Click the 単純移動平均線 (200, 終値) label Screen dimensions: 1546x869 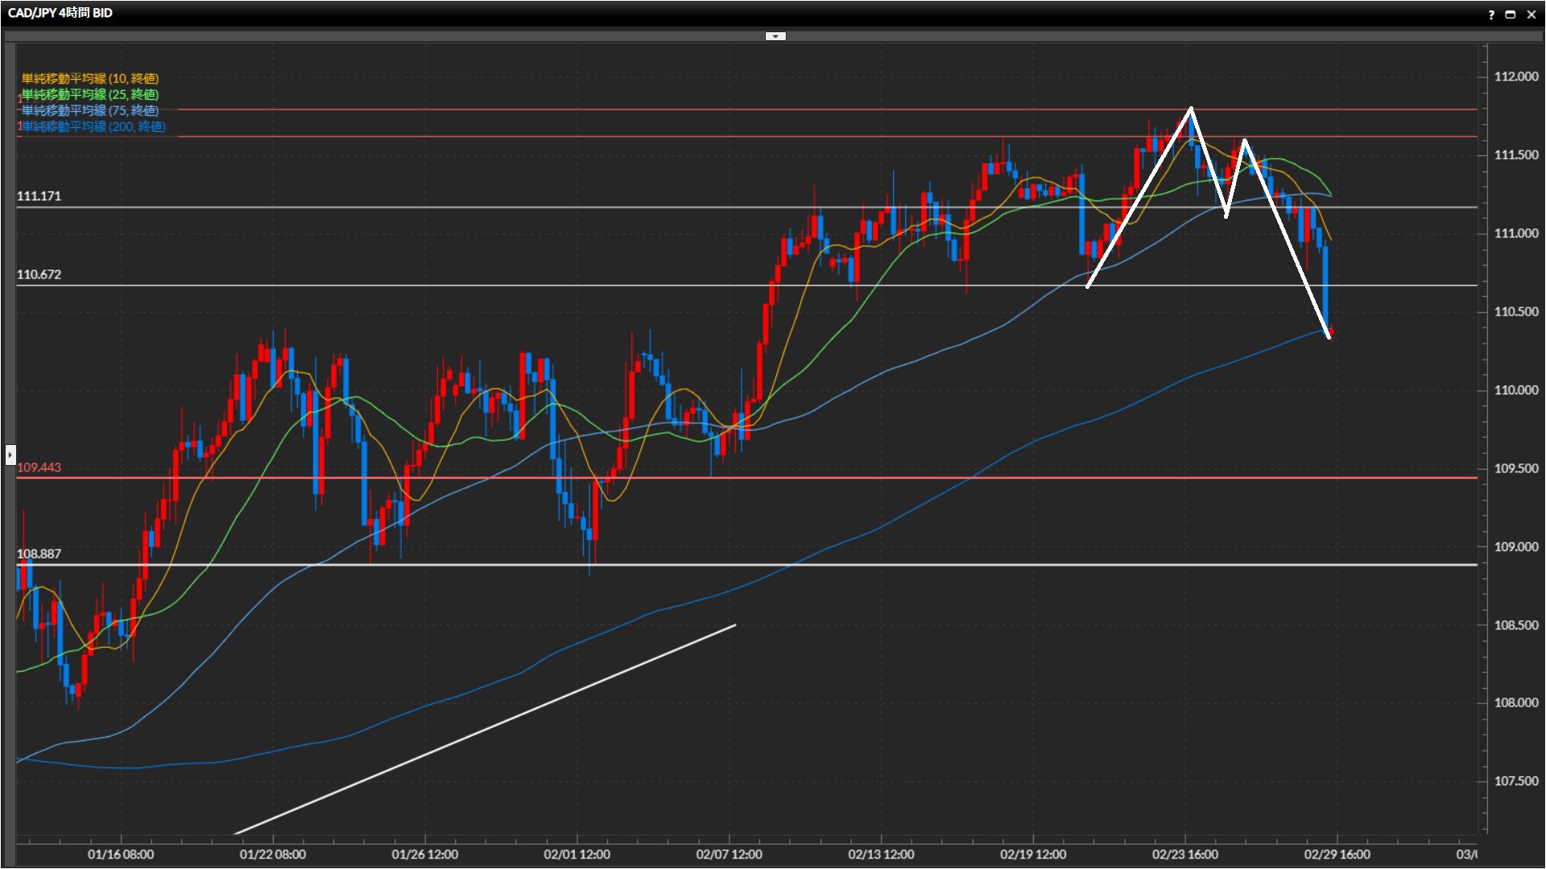coord(93,127)
